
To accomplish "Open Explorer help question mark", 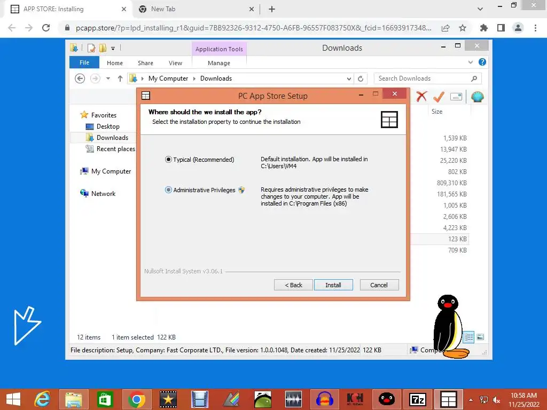I will pyautogui.click(x=482, y=62).
